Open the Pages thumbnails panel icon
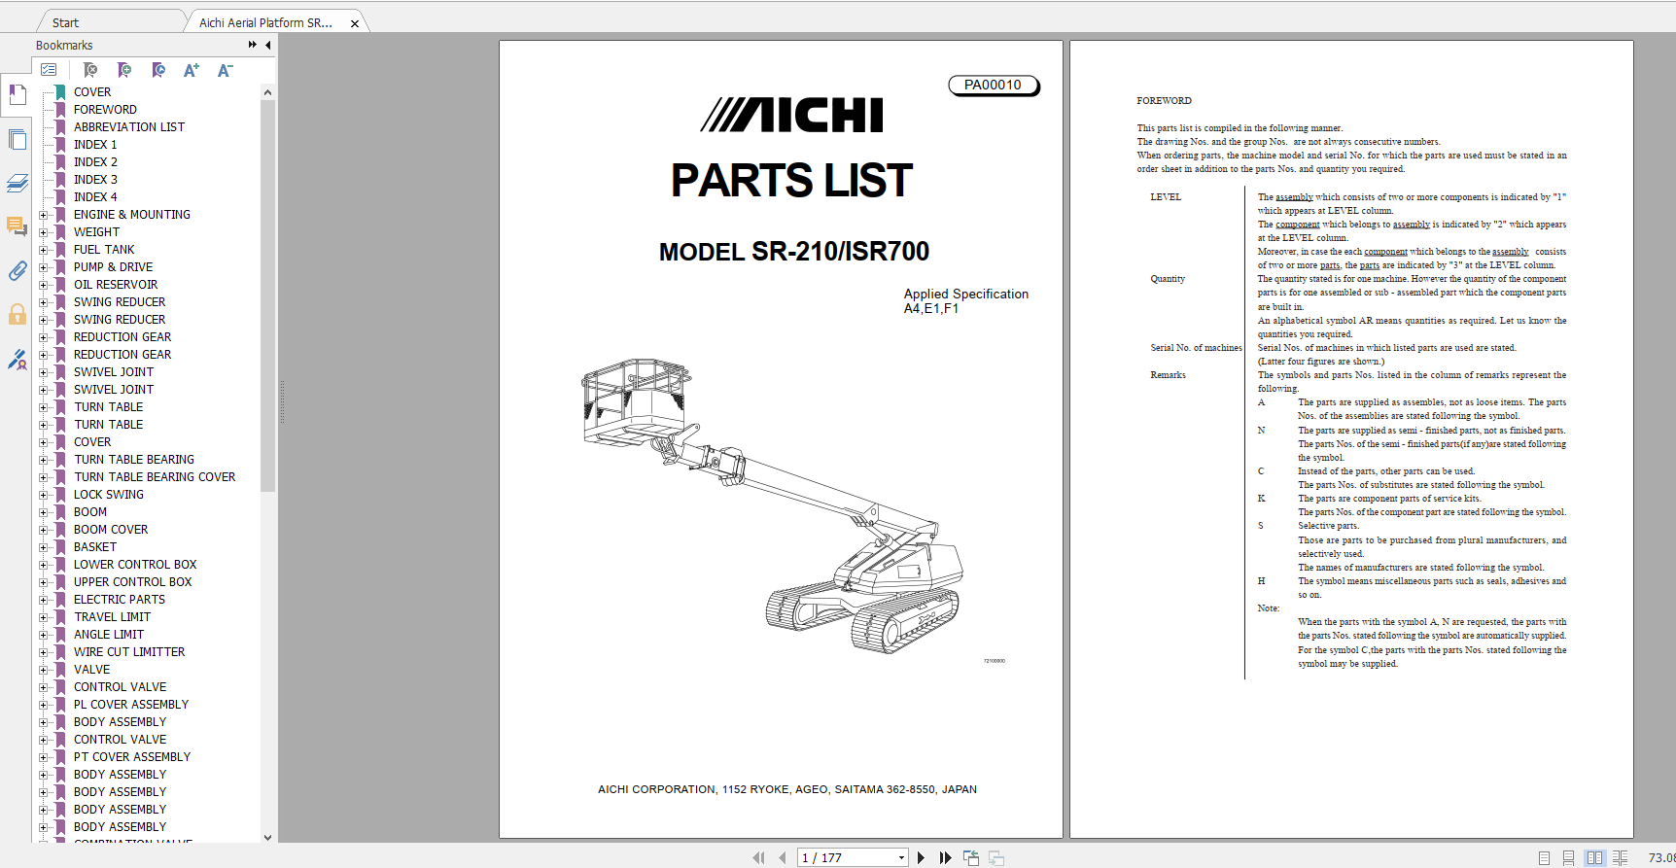The height and width of the screenshot is (868, 1676). tap(17, 139)
